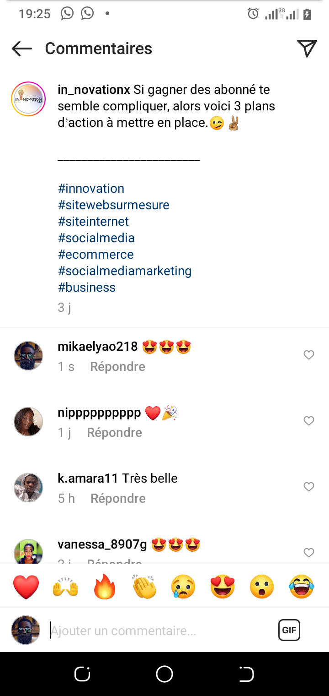Image resolution: width=329 pixels, height=696 pixels.
Task: Insert the fire quick emoji
Action: click(105, 587)
